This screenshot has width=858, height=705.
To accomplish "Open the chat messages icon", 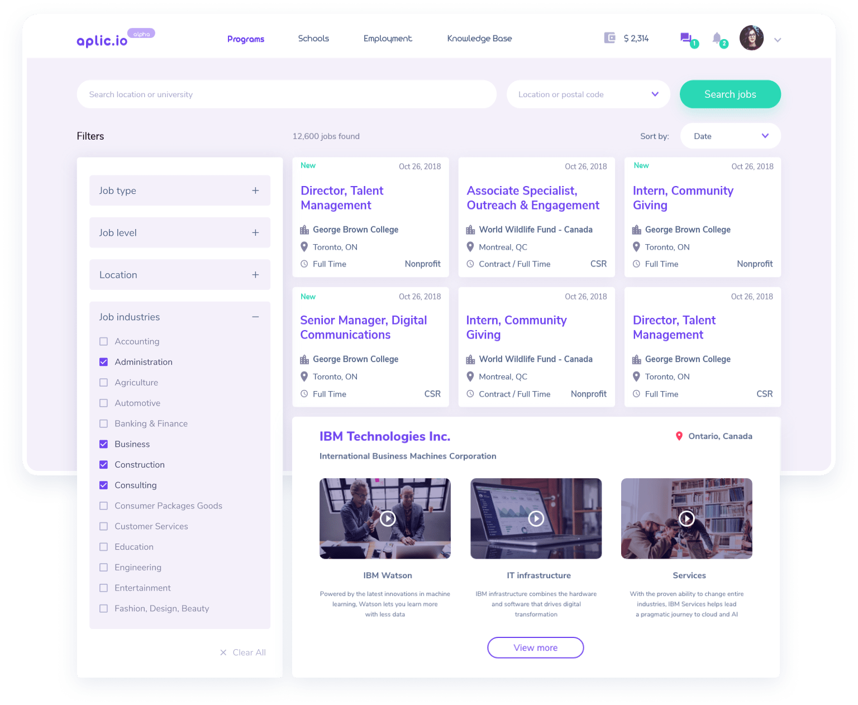I will [687, 38].
